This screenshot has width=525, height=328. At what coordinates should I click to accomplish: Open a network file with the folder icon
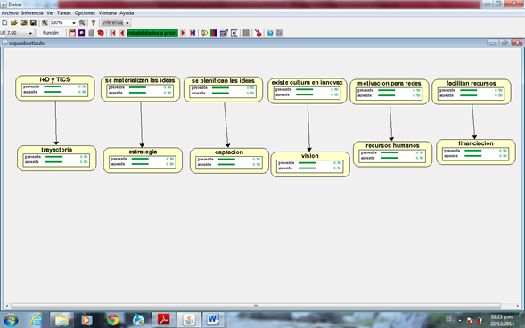[x=14, y=22]
